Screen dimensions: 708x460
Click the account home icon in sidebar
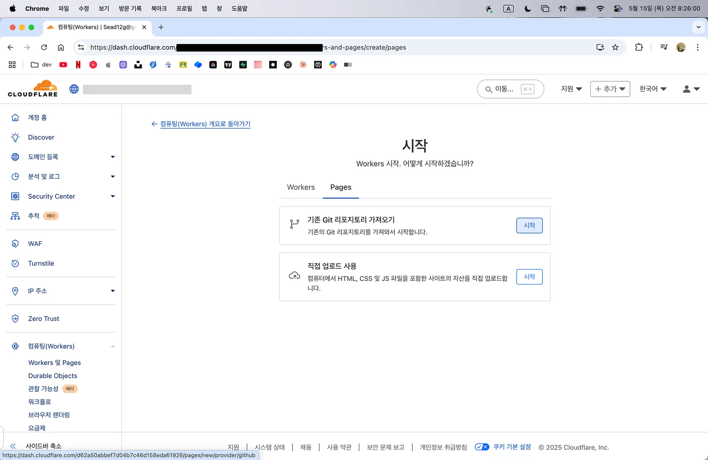pyautogui.click(x=15, y=118)
